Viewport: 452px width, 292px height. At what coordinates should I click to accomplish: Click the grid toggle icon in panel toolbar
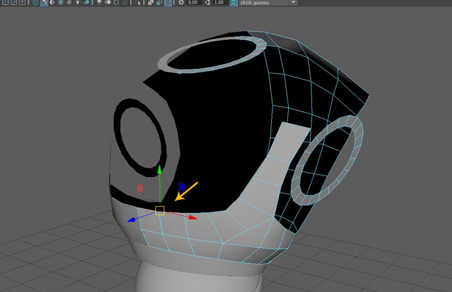5,3
